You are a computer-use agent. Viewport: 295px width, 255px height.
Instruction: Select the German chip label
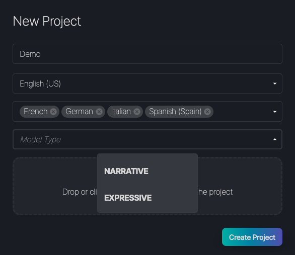(x=79, y=112)
